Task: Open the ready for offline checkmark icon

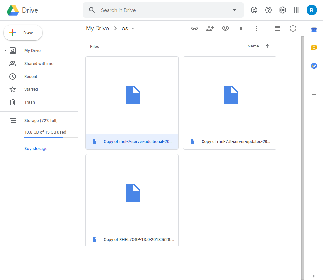Action: (254, 10)
